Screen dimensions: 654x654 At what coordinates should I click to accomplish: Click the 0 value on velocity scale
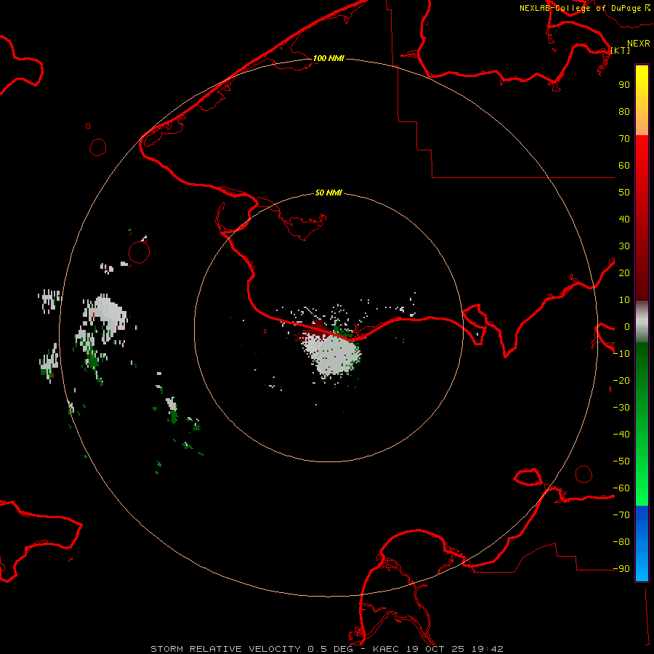[626, 327]
